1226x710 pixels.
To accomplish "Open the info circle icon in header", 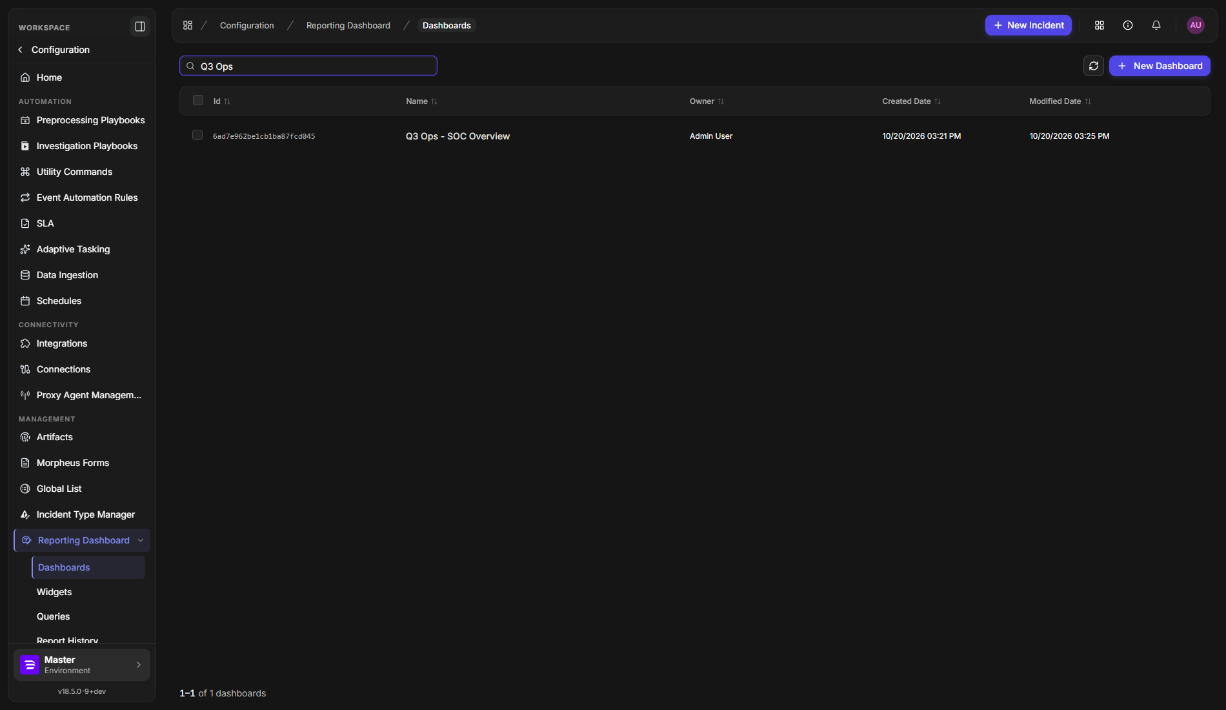I will click(1128, 25).
